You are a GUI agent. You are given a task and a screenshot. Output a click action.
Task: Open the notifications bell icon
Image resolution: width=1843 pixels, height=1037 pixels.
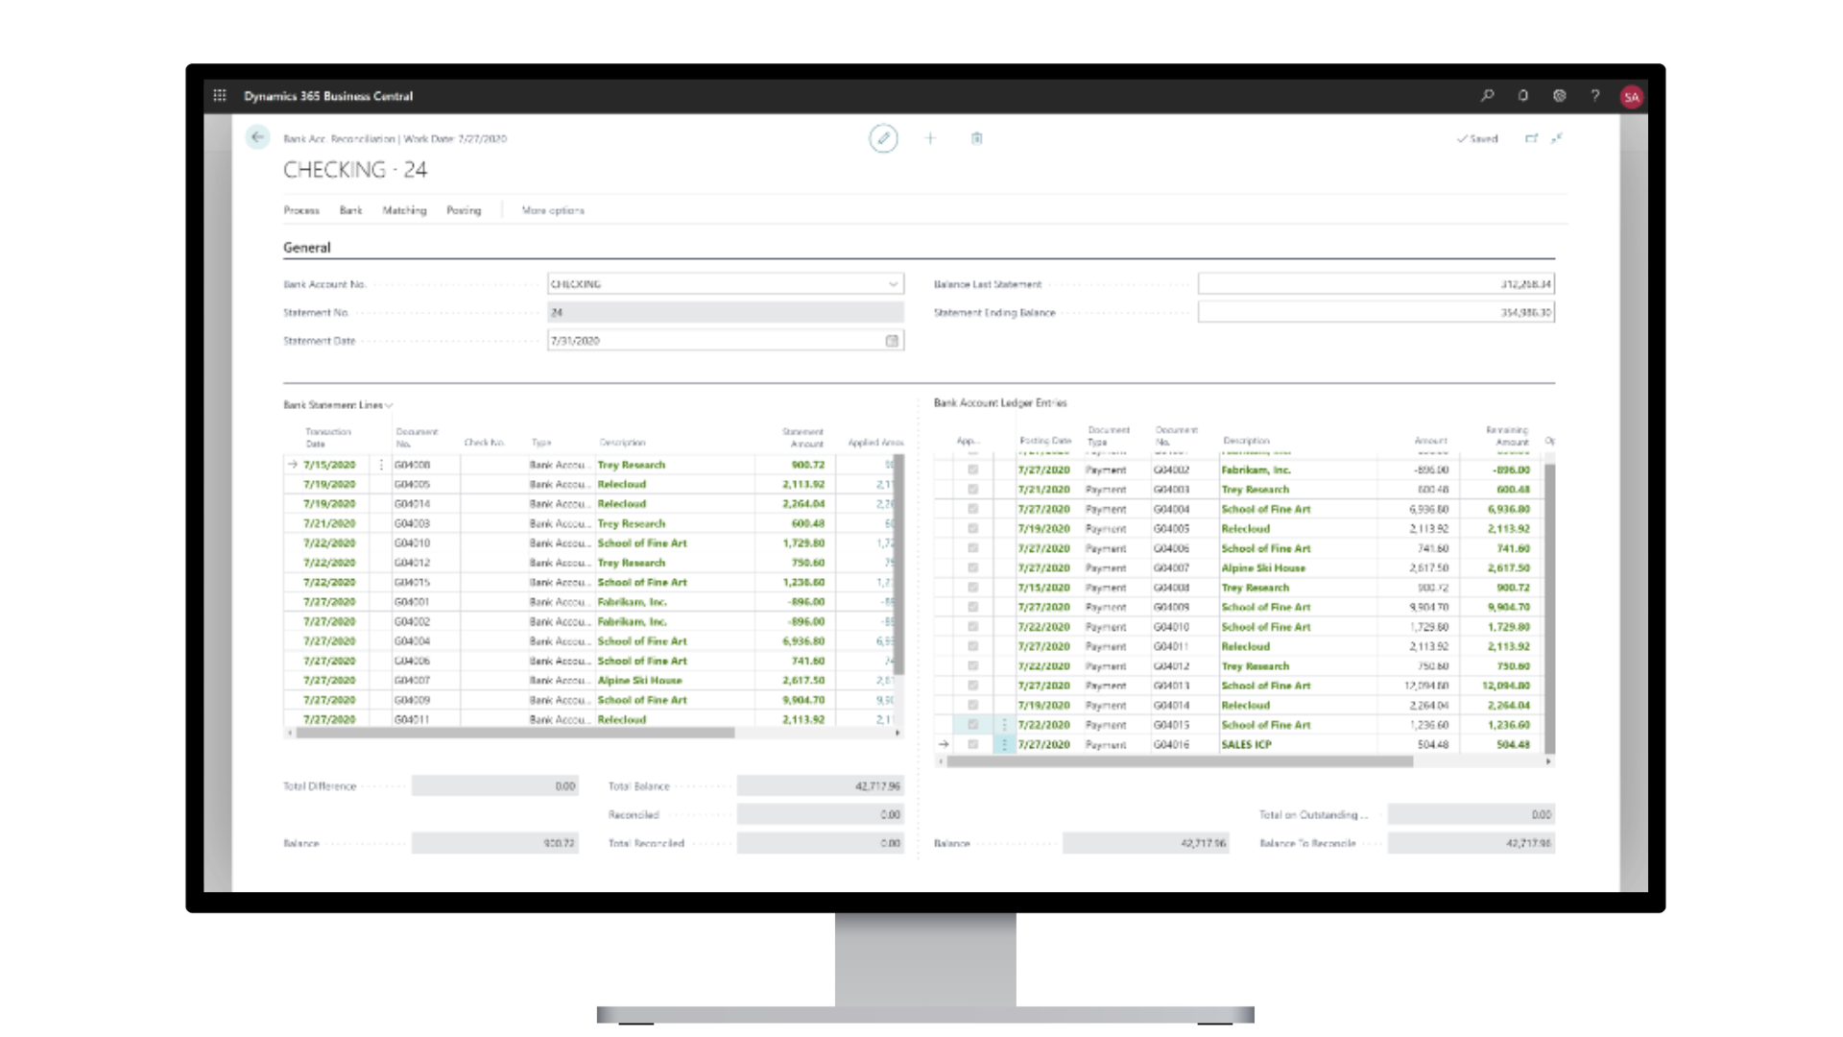pyautogui.click(x=1523, y=96)
